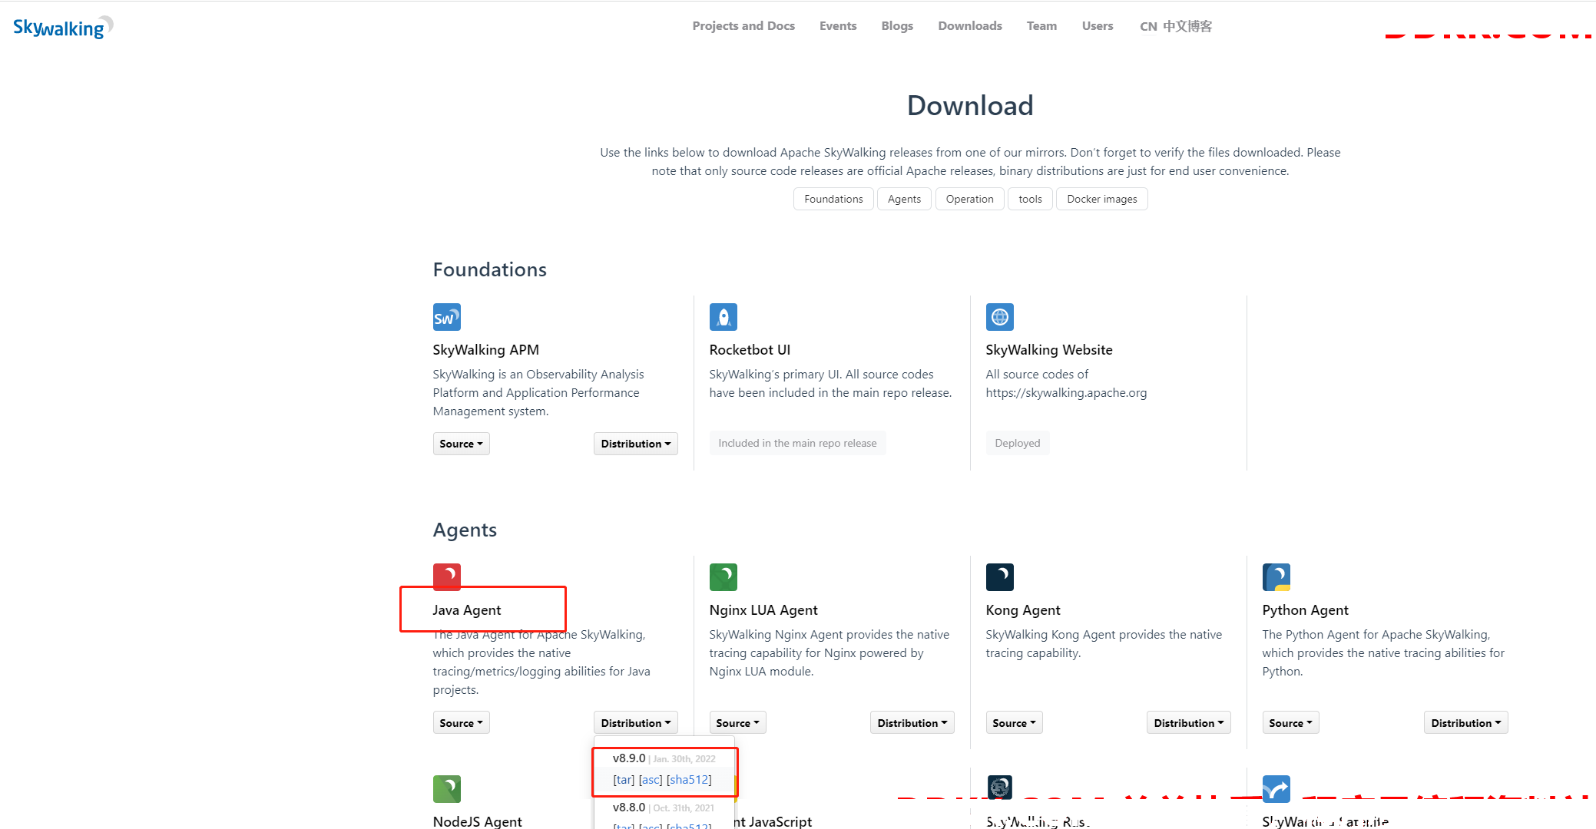This screenshot has height=829, width=1596.
Task: Jump to the Operation section button
Action: (x=969, y=199)
